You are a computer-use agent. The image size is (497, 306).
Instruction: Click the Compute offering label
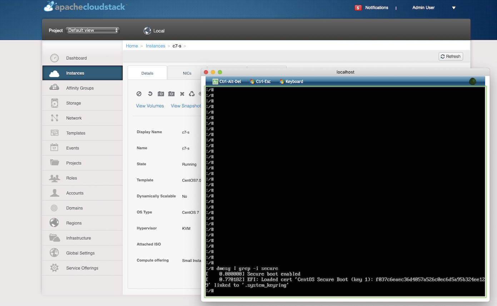pos(153,260)
